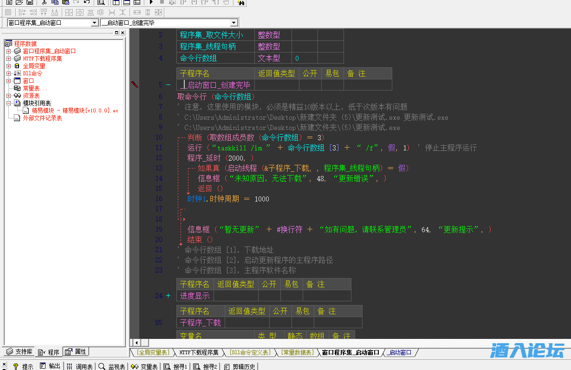
Task: Switch to the HTTP下载程序集 editor tab
Action: pos(199,352)
